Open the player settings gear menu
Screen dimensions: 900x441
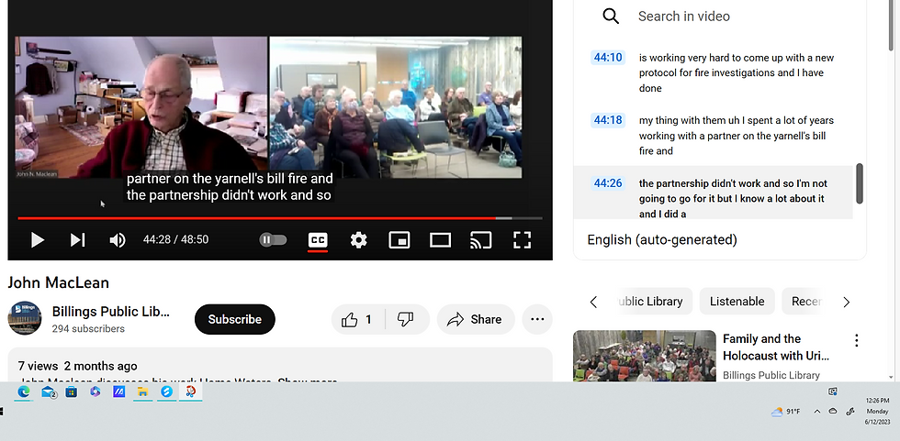359,239
